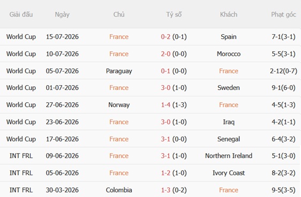Open France link in 15-07-2026 match

tap(119, 36)
